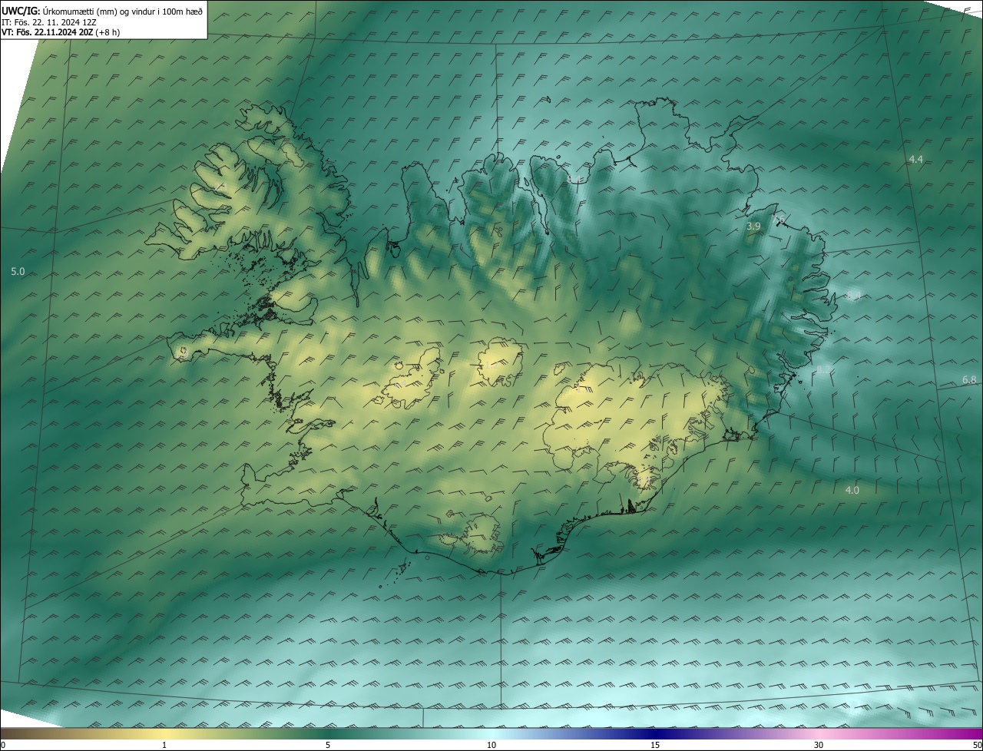Click the "10" tick on the colour scale
Viewport: 983px width, 751px height.
[x=491, y=745]
